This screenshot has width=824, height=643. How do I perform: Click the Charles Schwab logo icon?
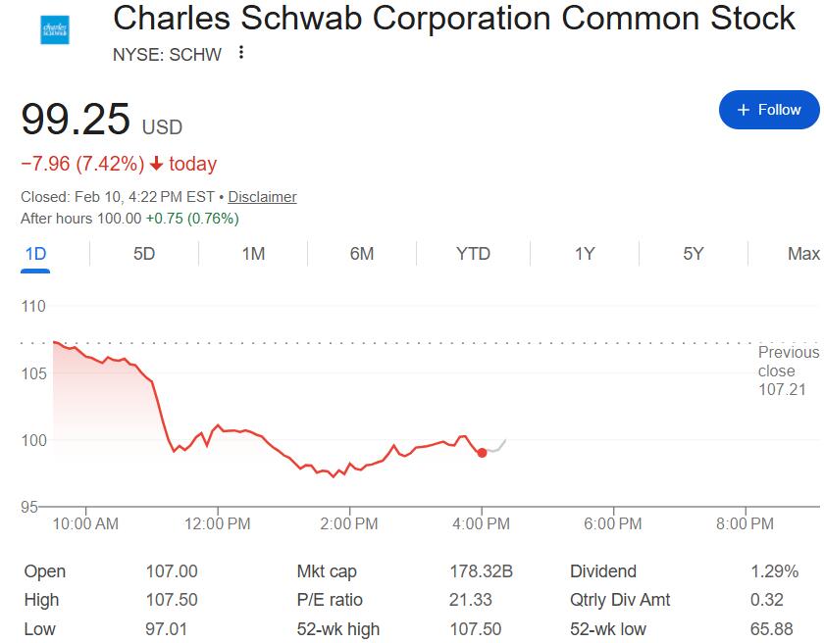55,29
